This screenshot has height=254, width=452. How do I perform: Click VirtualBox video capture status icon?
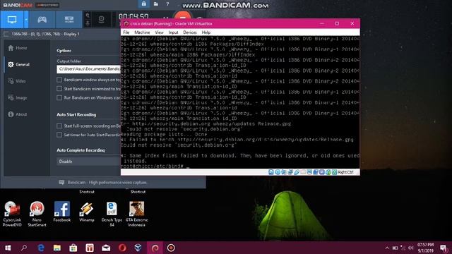316,172
